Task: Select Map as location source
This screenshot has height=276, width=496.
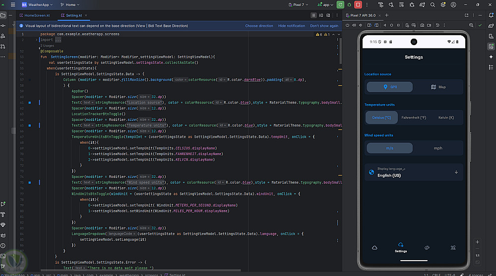Action: click(438, 87)
